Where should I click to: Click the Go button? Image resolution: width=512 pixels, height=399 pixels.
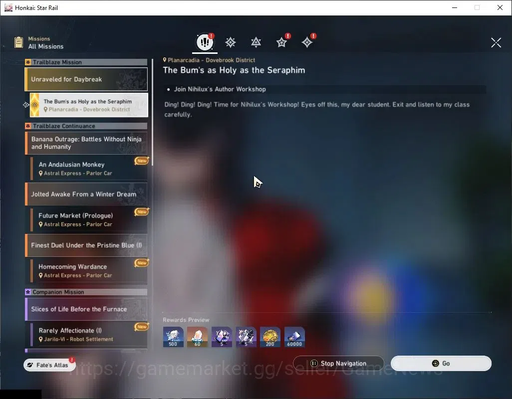441,364
